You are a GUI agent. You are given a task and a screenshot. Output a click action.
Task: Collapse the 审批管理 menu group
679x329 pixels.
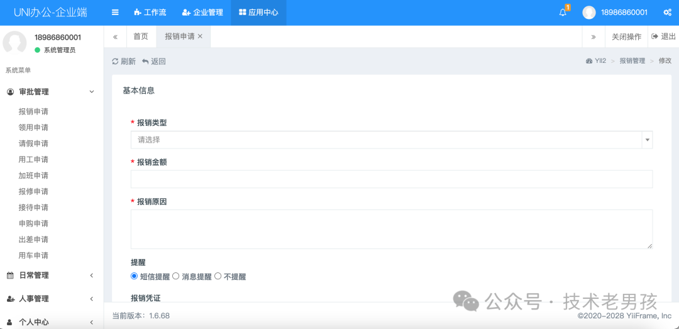[x=52, y=92]
